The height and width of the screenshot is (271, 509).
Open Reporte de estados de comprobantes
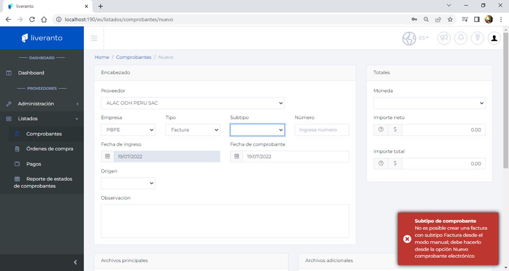point(43,183)
